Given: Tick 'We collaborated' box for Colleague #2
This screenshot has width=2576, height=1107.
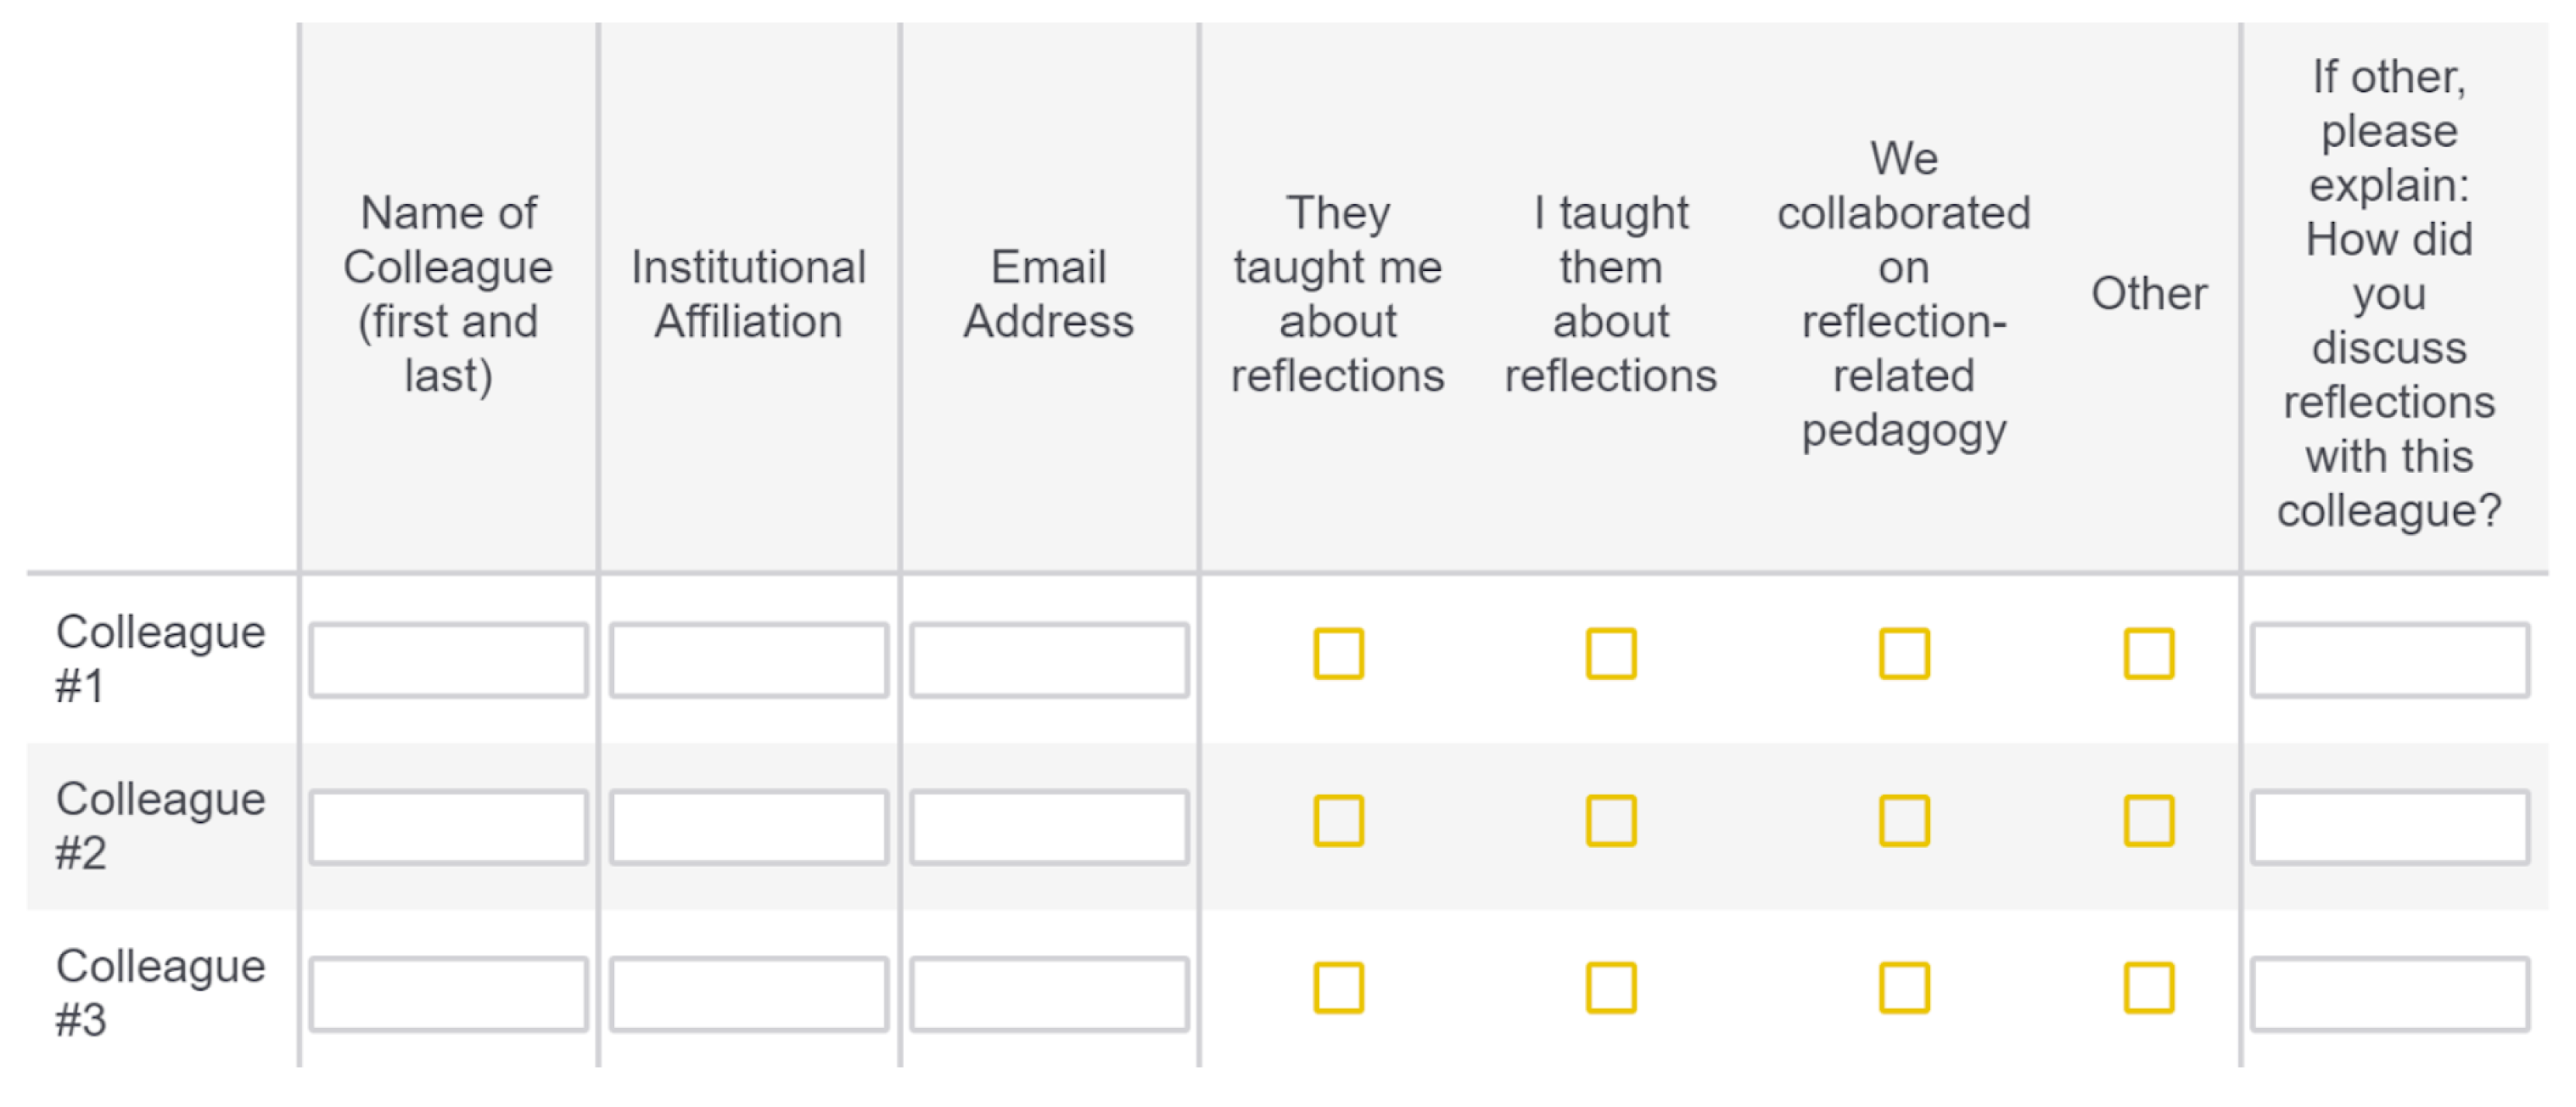Looking at the screenshot, I should (1903, 821).
